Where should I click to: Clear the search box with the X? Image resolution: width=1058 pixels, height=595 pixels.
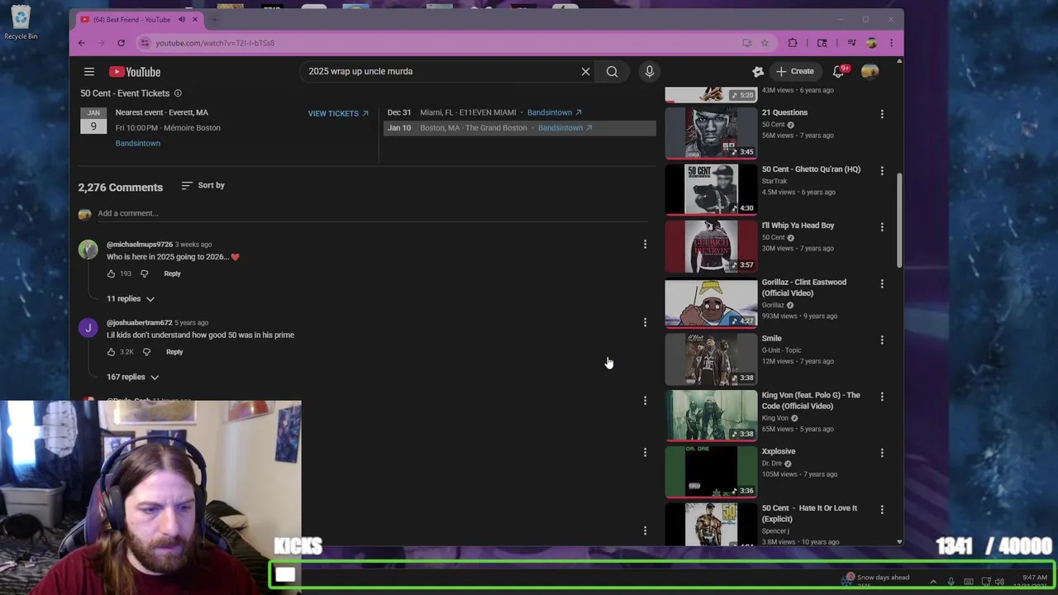(x=586, y=71)
